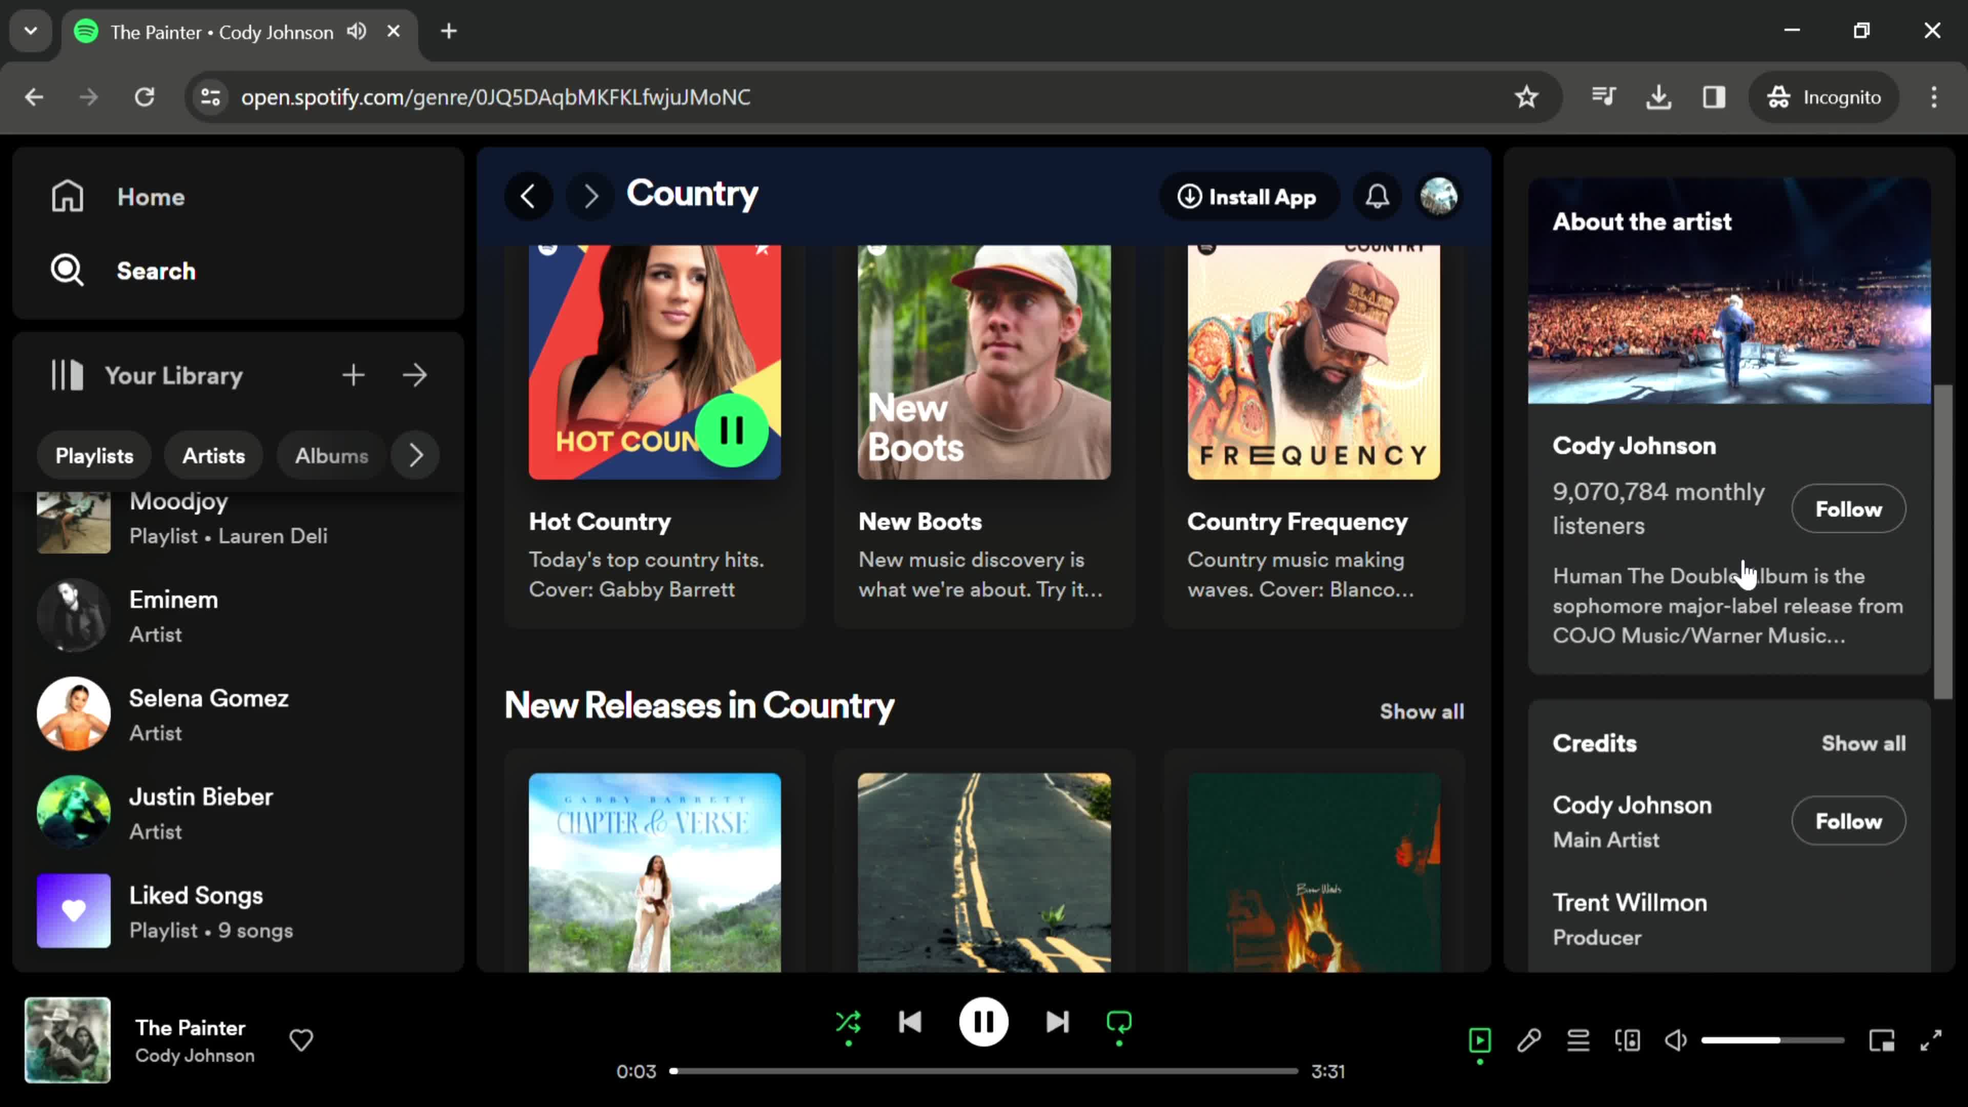Show all credits
This screenshot has width=1968, height=1107.
pyautogui.click(x=1863, y=743)
